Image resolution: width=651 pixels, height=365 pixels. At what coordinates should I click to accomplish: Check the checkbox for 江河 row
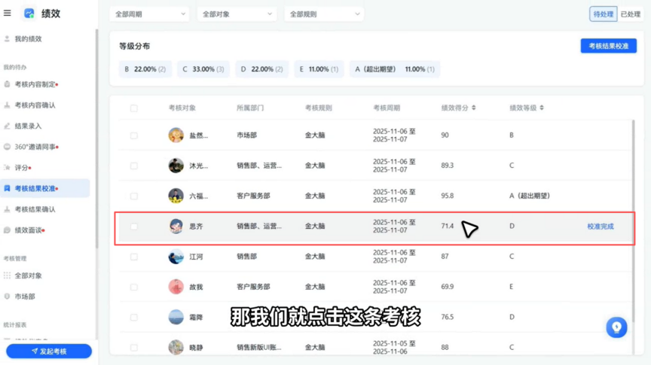click(133, 257)
